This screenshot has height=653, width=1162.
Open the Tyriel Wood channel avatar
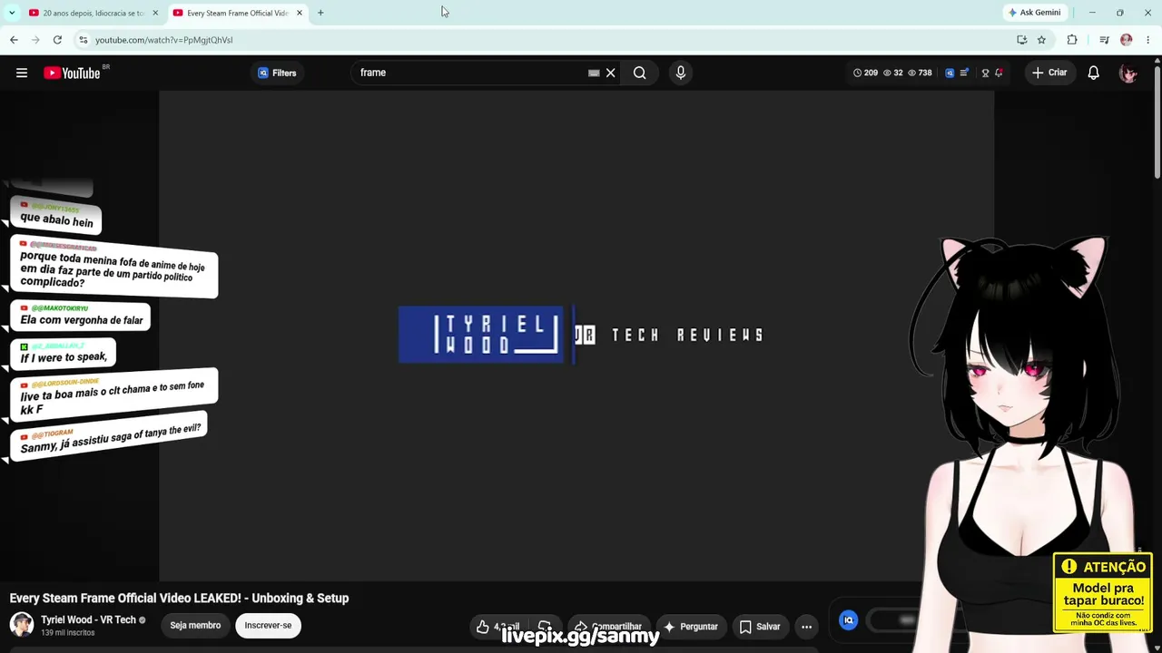(x=22, y=624)
